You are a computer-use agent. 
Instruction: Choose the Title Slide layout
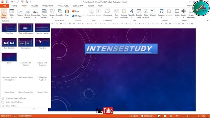(x=9, y=29)
